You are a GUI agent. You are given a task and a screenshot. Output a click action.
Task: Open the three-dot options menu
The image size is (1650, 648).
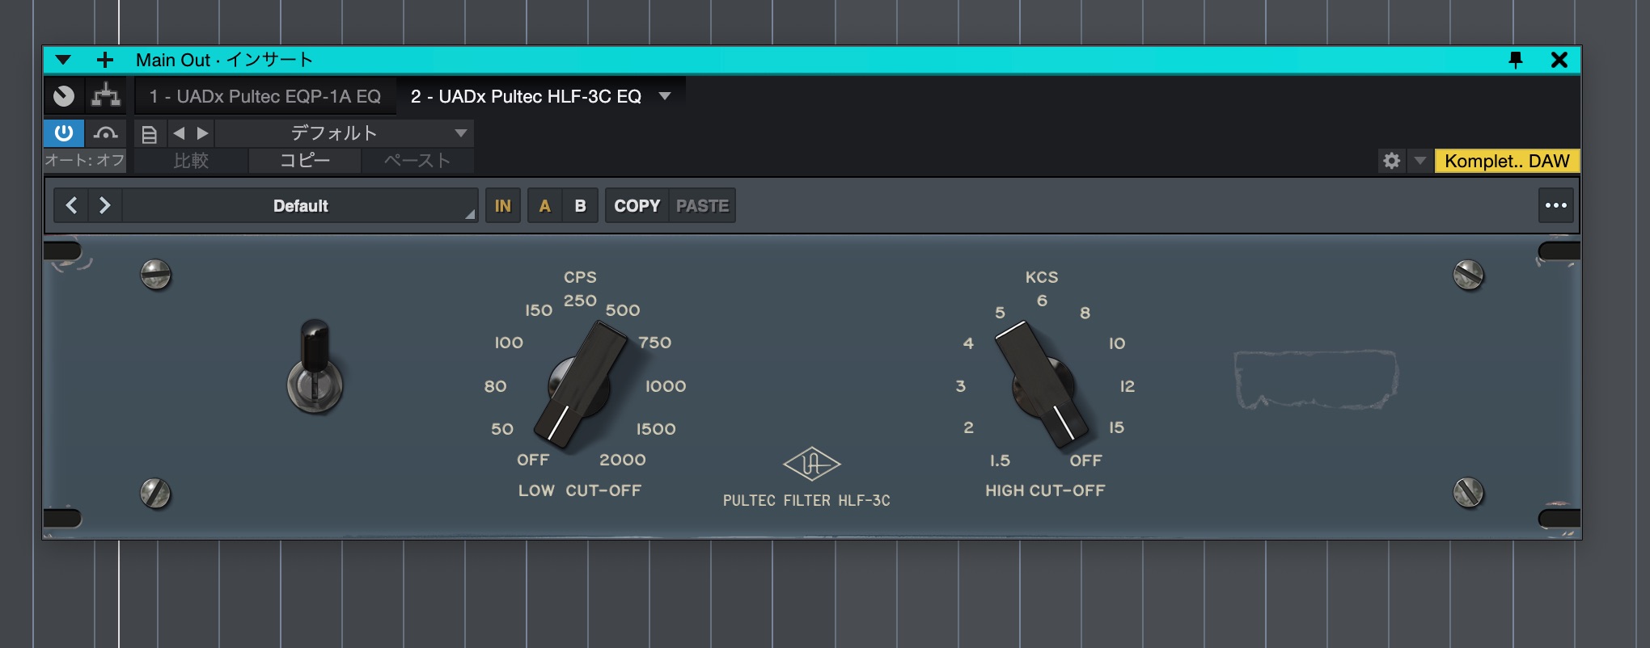coord(1556,205)
